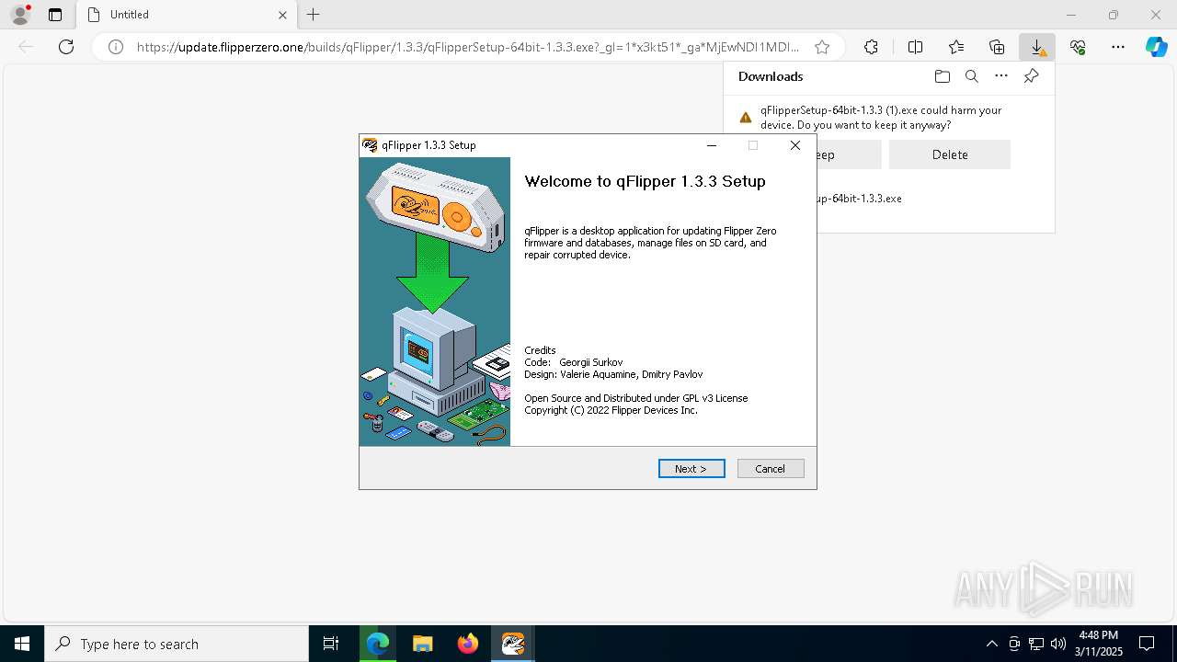Open the Copilot icon in Edge

tap(1156, 47)
